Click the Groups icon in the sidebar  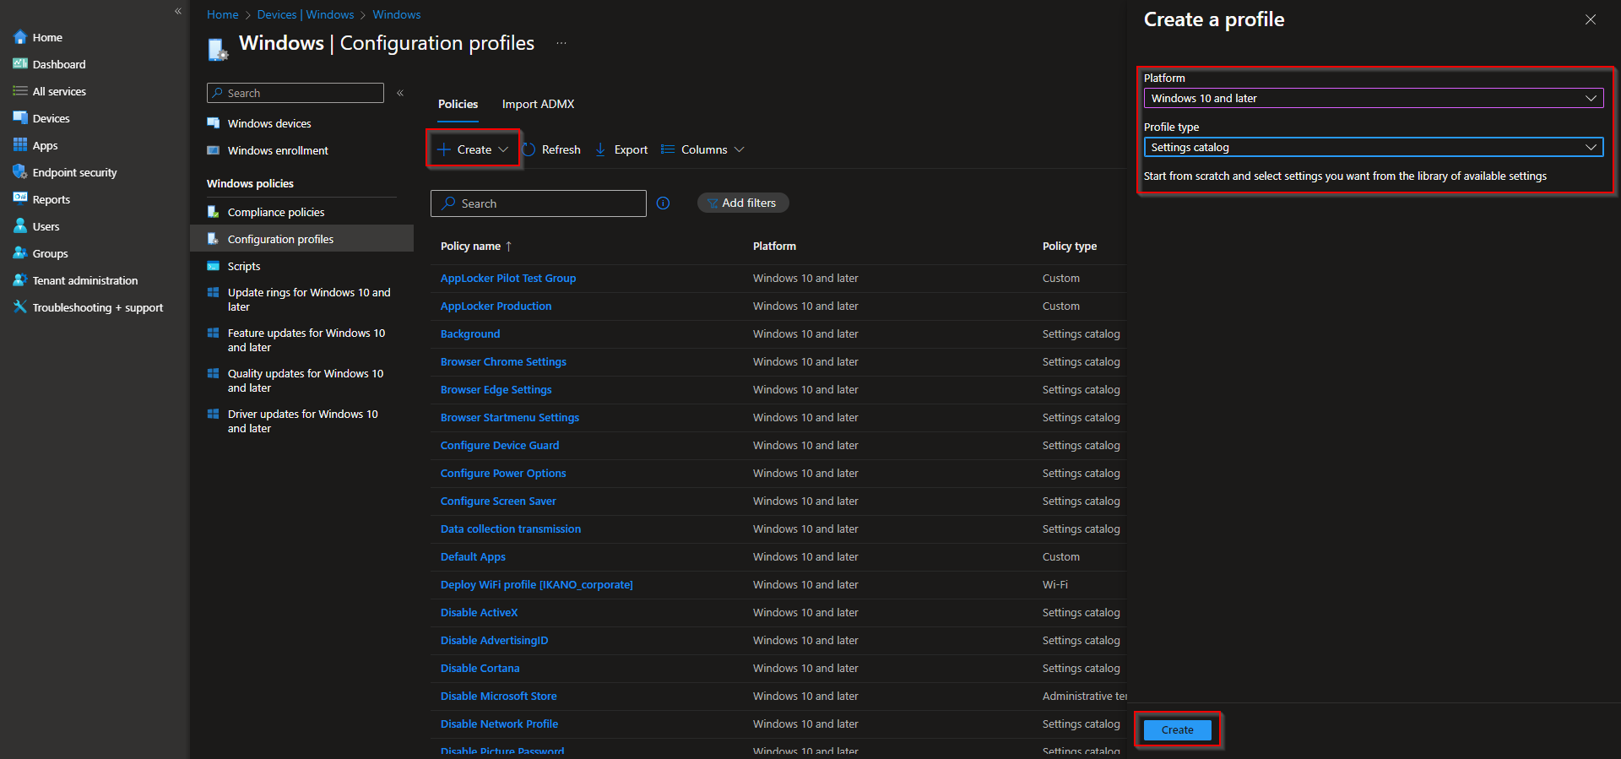(20, 253)
